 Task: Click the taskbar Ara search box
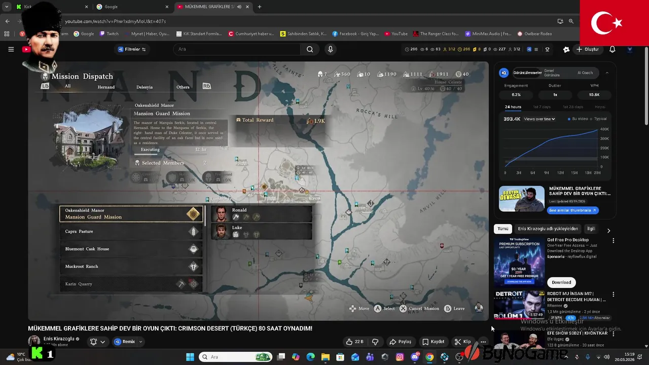click(236, 357)
